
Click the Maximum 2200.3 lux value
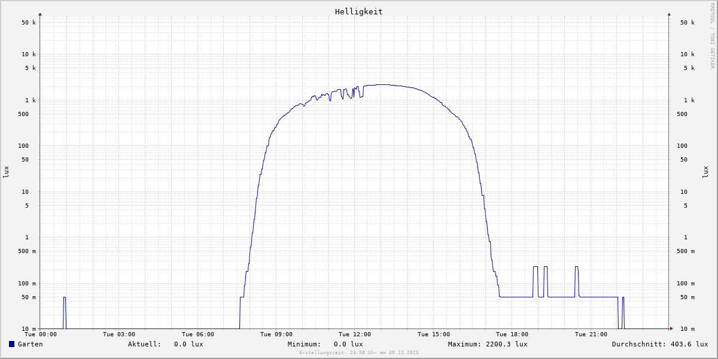tap(488, 344)
